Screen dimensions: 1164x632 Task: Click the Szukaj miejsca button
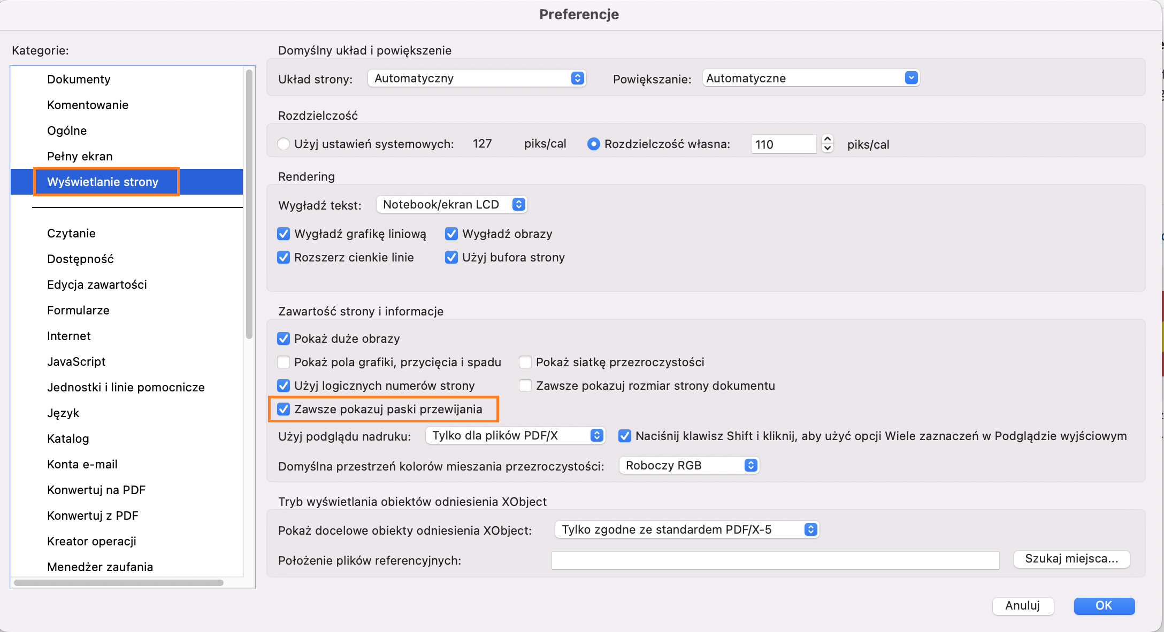click(x=1071, y=559)
